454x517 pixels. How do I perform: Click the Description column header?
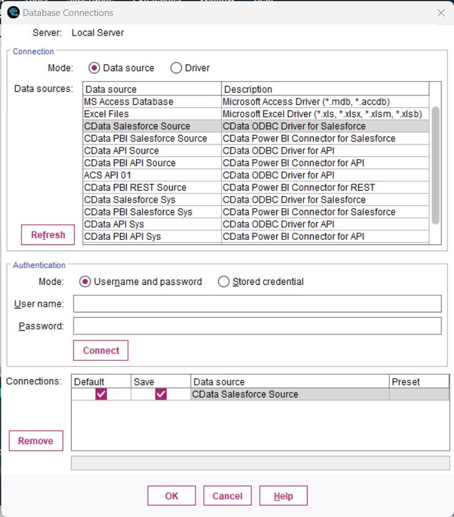coord(325,89)
